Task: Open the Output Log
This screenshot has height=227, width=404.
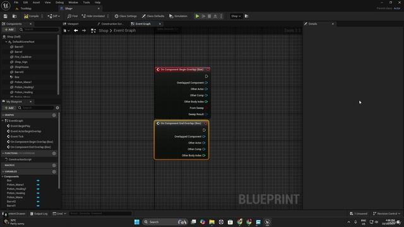Action: (x=39, y=214)
